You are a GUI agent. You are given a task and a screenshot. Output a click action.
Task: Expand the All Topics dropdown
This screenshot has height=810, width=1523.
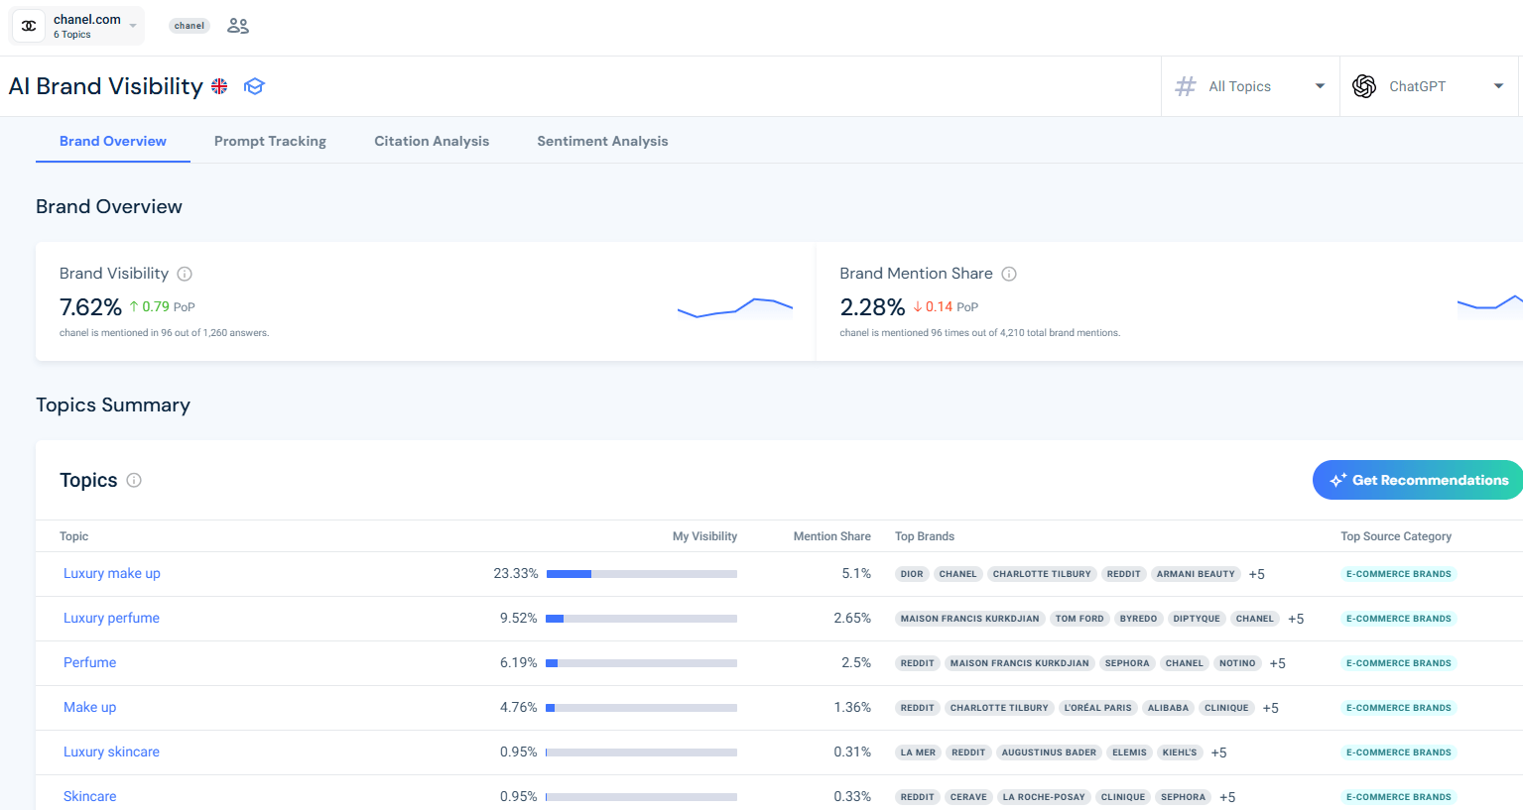point(1250,86)
